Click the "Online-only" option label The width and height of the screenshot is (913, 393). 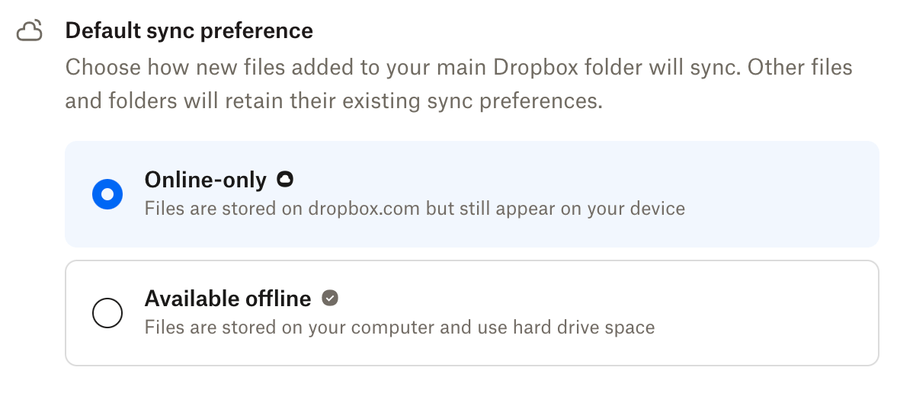(205, 180)
